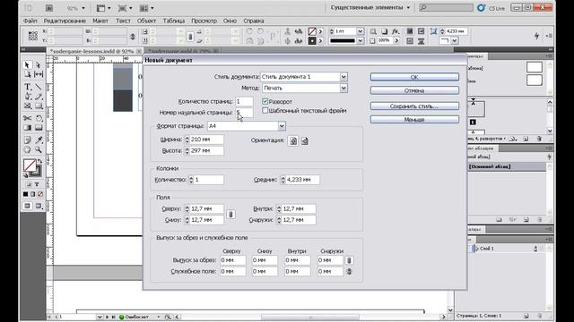Select the Gradient Swatch tool
Viewport: 574px width, 322px height.
(27, 128)
